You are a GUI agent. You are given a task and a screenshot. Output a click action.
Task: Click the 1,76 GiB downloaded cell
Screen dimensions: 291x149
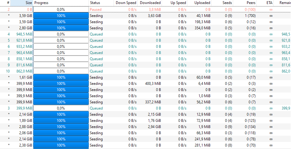coord(154,120)
